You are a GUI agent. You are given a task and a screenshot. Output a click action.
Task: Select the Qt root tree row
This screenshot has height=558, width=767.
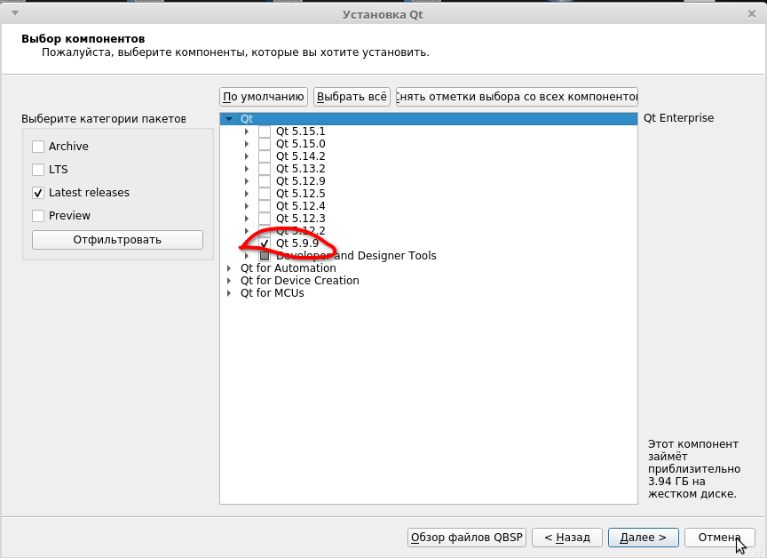click(x=429, y=119)
